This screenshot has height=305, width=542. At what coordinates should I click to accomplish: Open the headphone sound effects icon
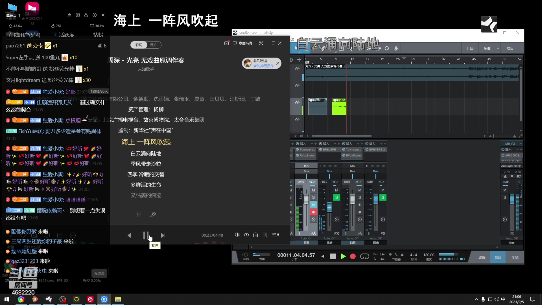pos(255,235)
